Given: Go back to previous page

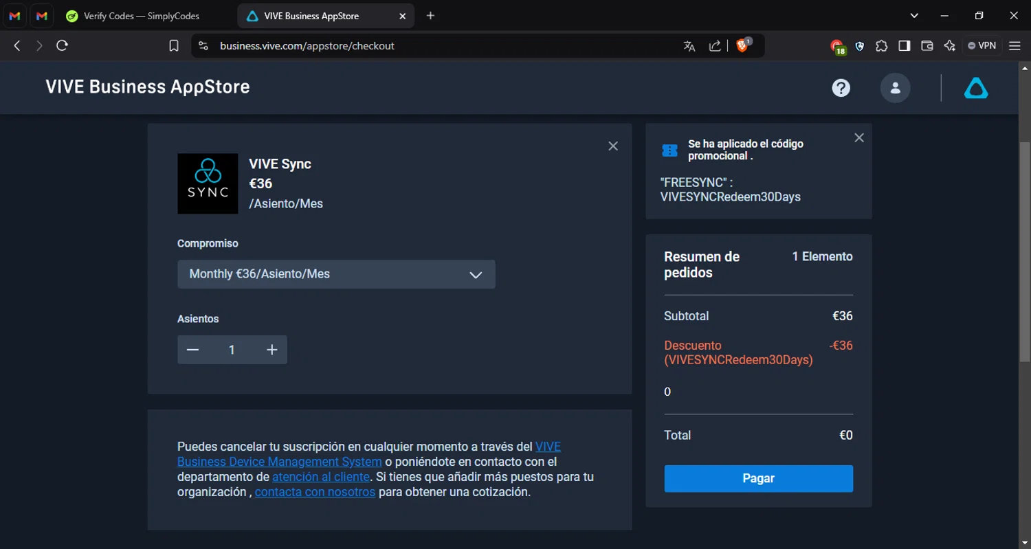Looking at the screenshot, I should click(17, 46).
